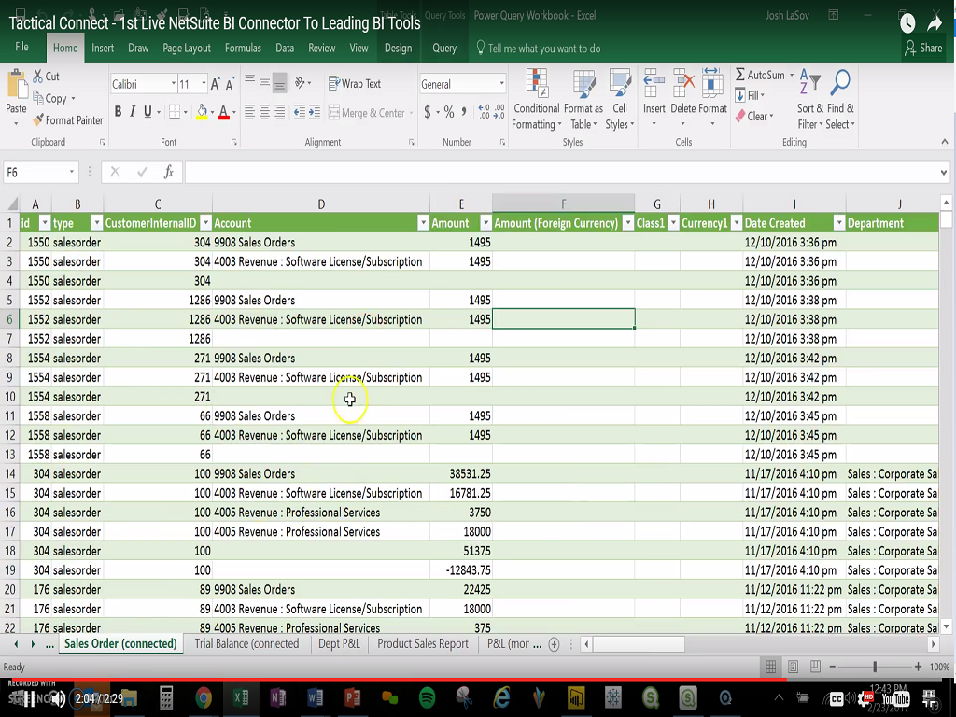Viewport: 956px width, 717px height.
Task: Click the Borders icon
Action: point(175,112)
